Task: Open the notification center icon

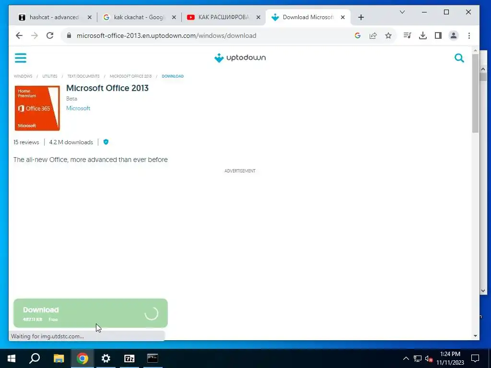Action: coord(475,358)
